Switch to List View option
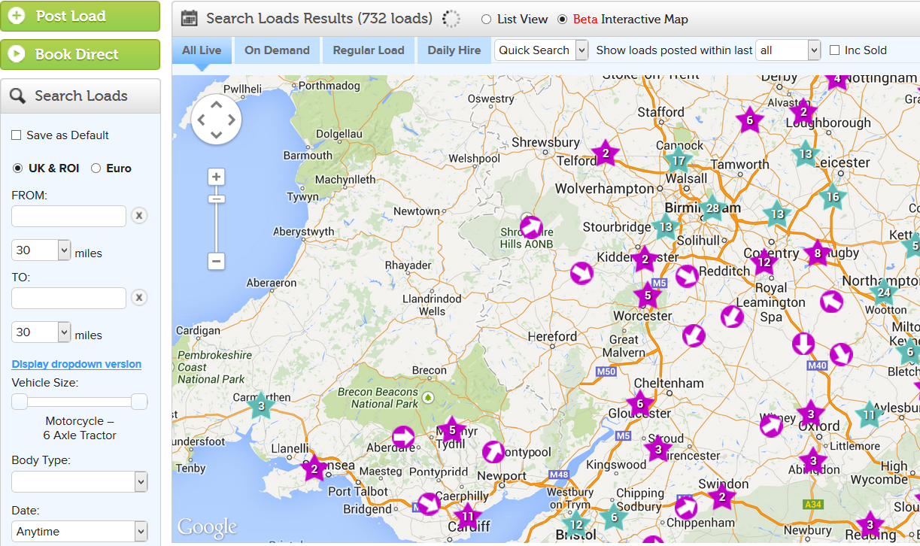Image resolution: width=920 pixels, height=546 pixels. [486, 20]
